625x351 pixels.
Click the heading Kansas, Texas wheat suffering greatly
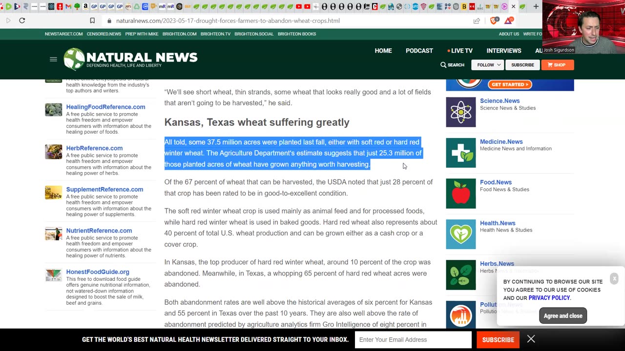[x=257, y=122]
